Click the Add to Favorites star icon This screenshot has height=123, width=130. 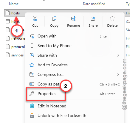click(x=32, y=65)
